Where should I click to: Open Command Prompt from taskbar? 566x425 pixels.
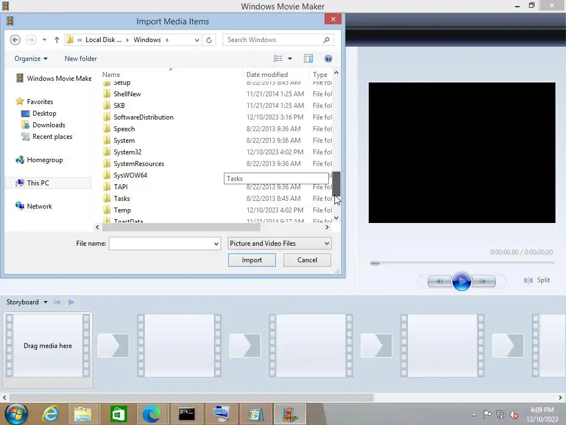[x=187, y=414]
